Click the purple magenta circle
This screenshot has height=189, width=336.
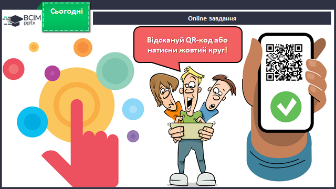(x=52, y=73)
